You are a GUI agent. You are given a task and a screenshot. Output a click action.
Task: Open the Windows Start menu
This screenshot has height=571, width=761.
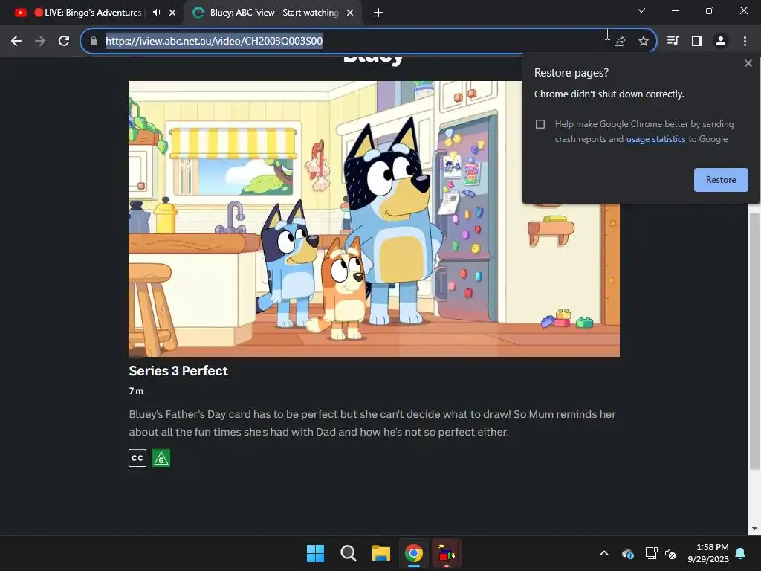coord(315,553)
